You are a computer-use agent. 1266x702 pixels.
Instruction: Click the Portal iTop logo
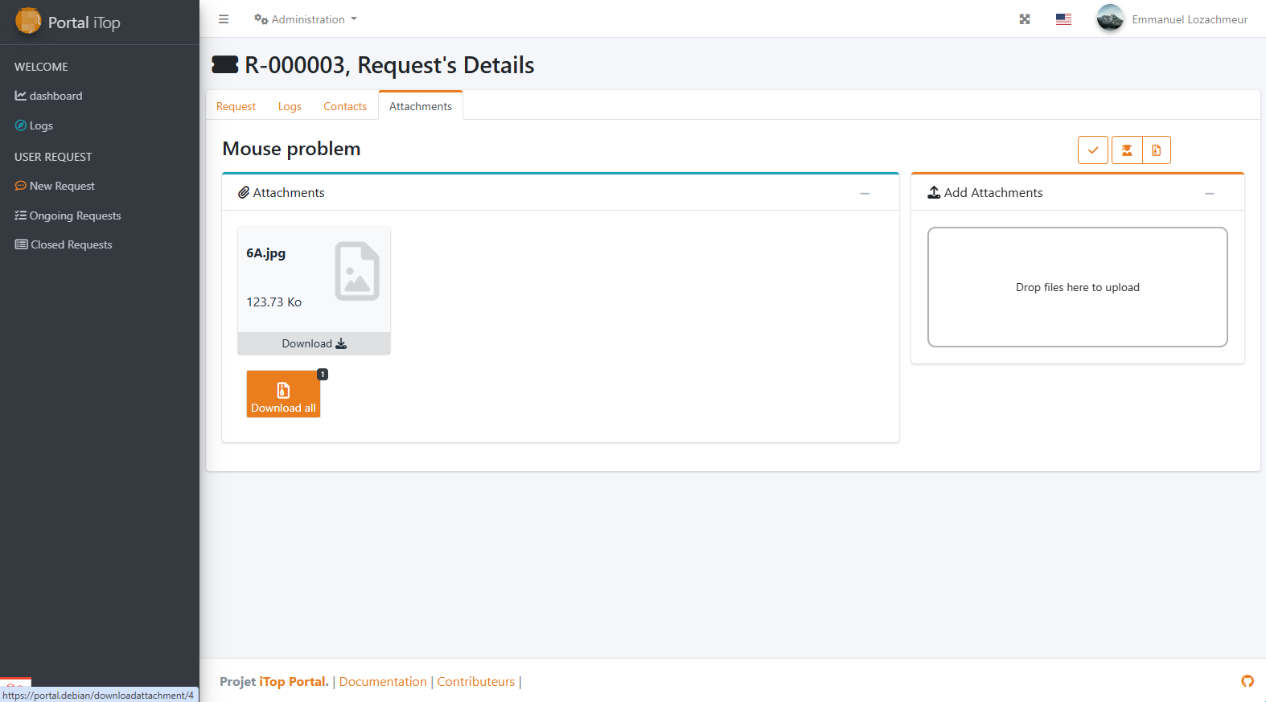(x=68, y=23)
